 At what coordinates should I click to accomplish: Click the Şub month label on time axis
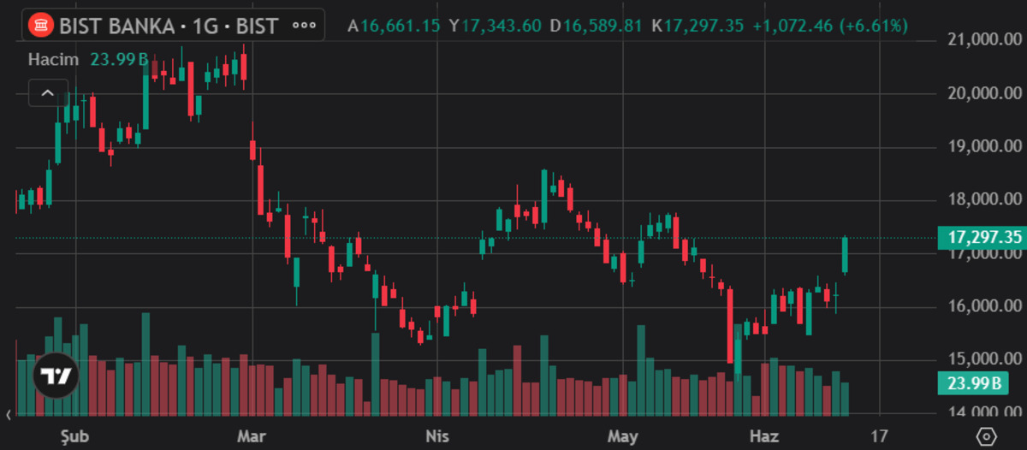coord(74,436)
